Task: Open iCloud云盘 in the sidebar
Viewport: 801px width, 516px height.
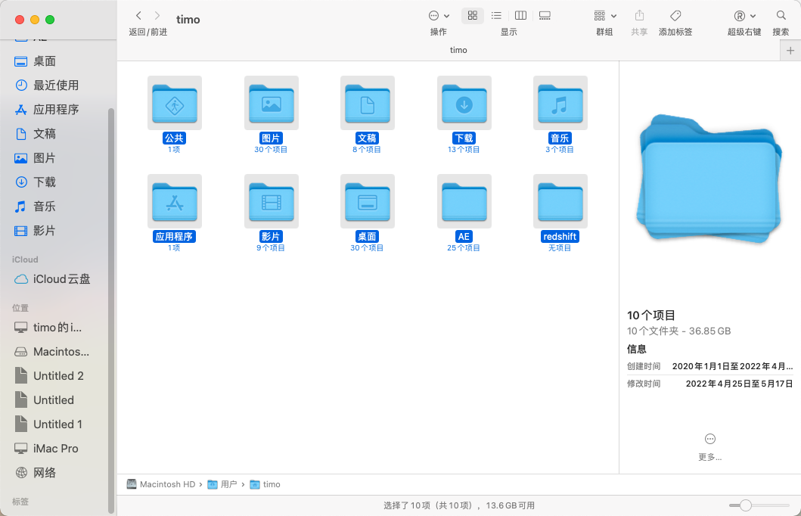Action: click(61, 279)
